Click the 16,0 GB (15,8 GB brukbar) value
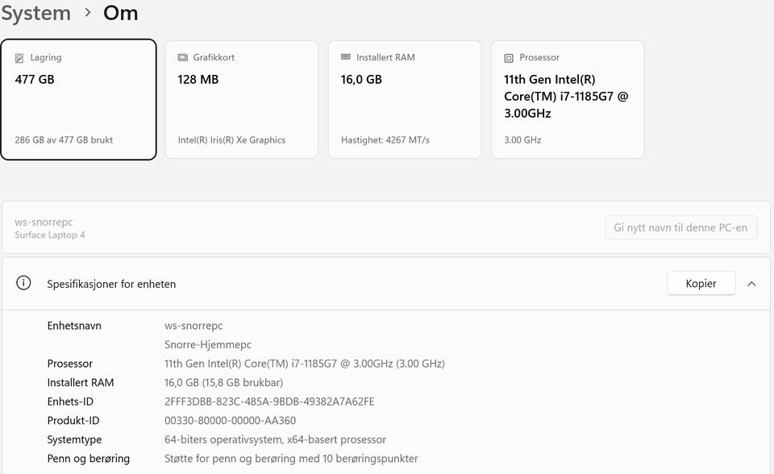Image resolution: width=774 pixels, height=474 pixels. coord(223,383)
